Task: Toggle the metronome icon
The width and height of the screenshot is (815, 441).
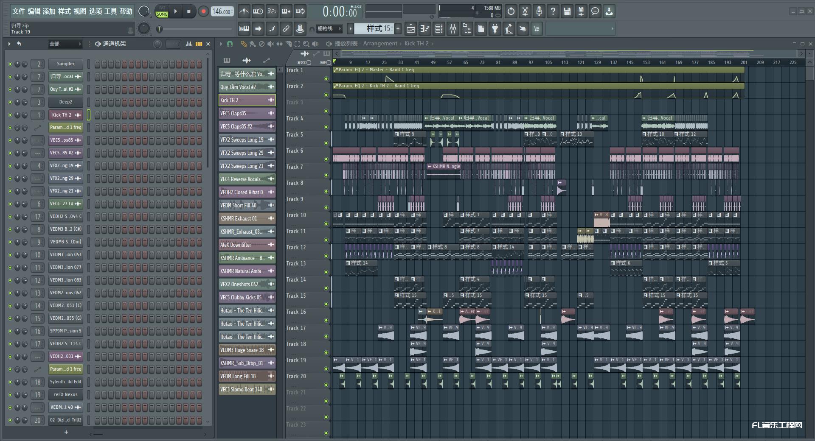Action: (x=244, y=11)
